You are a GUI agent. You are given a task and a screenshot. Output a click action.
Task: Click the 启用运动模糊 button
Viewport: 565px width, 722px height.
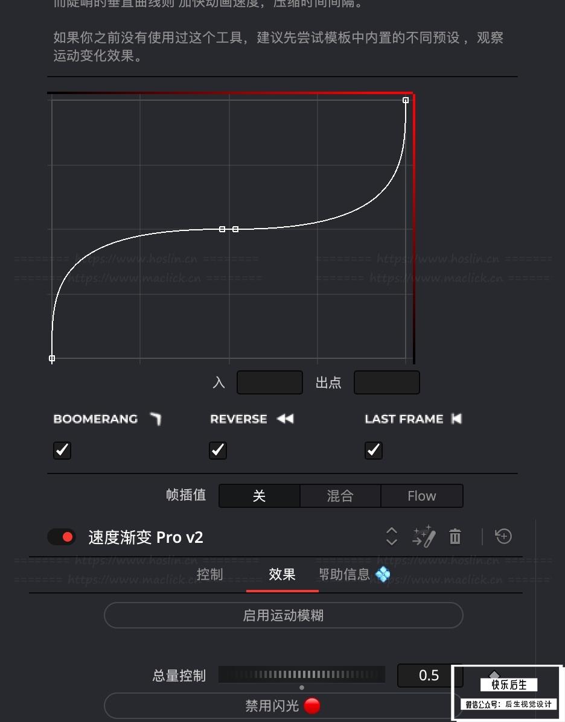coord(284,615)
